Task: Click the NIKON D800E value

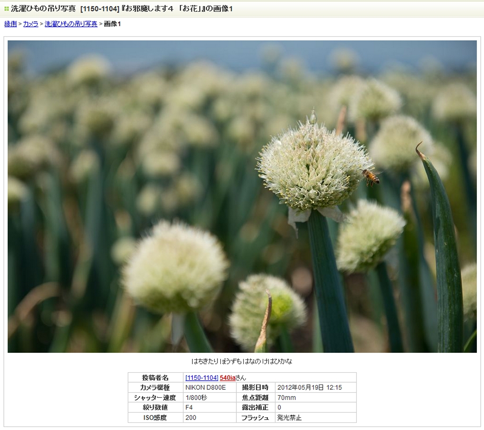Action: [x=205, y=387]
